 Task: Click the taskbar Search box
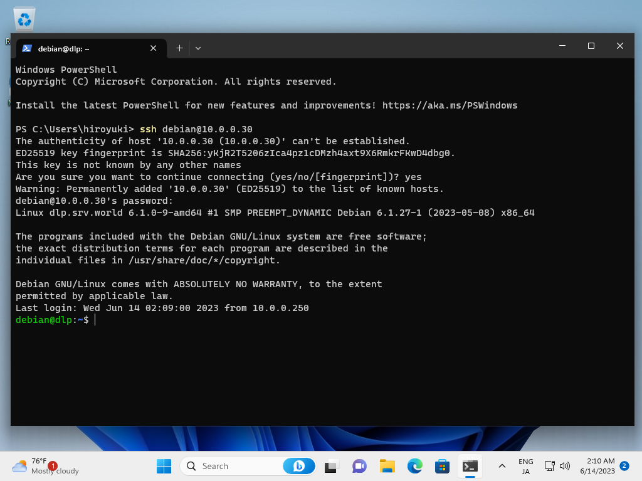tap(247, 466)
